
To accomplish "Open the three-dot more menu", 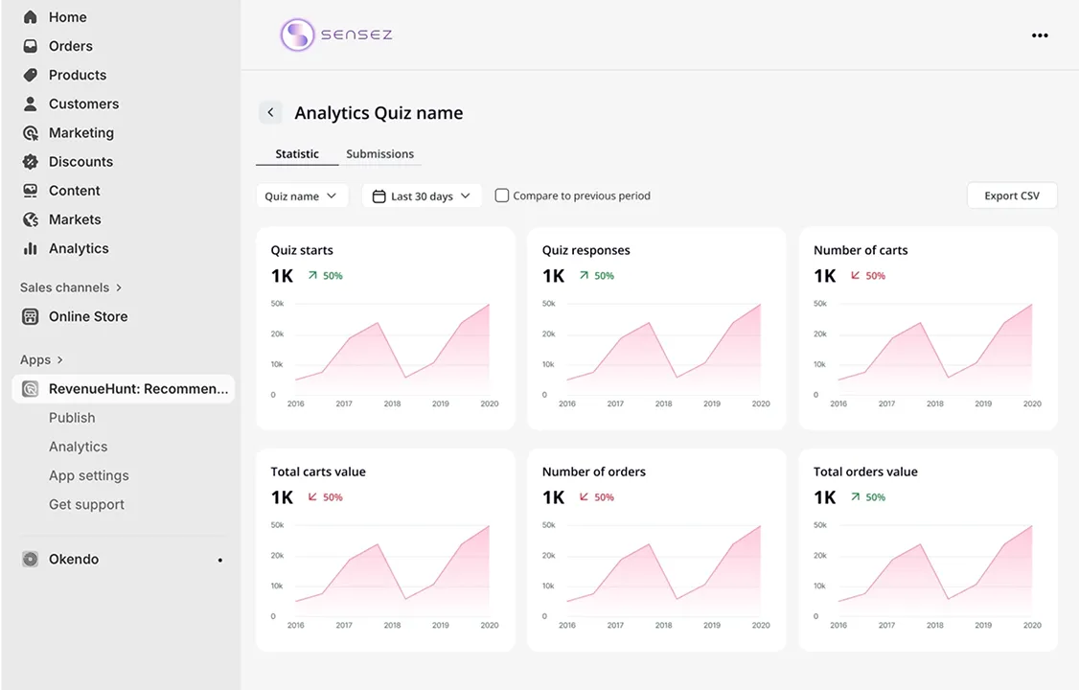I will (x=1040, y=35).
